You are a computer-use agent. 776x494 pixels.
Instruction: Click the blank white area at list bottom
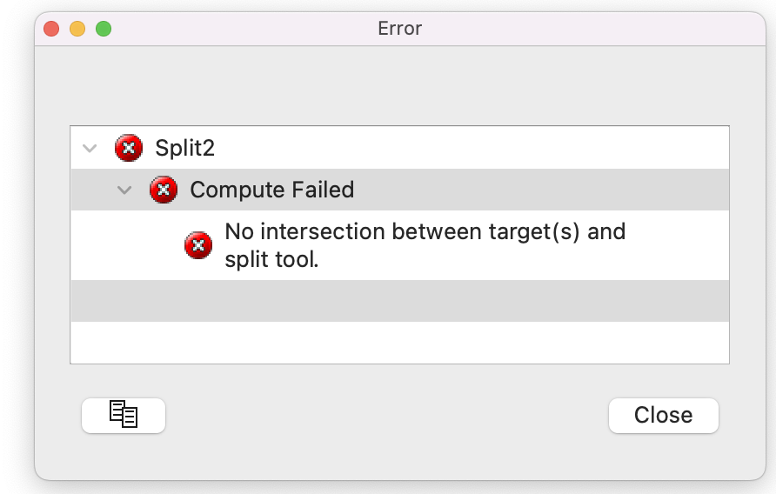click(399, 343)
